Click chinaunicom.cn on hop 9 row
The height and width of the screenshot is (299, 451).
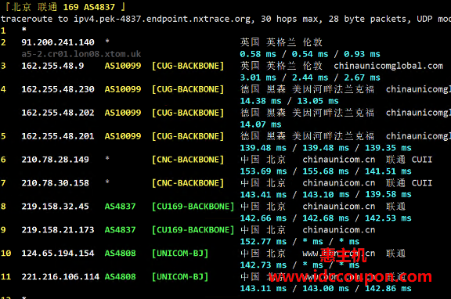(x=339, y=229)
